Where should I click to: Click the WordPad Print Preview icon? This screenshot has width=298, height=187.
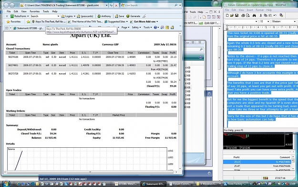(x=247, y=15)
